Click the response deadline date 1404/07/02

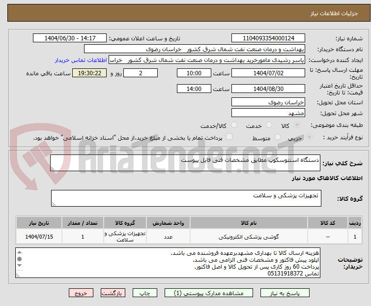click(268, 73)
